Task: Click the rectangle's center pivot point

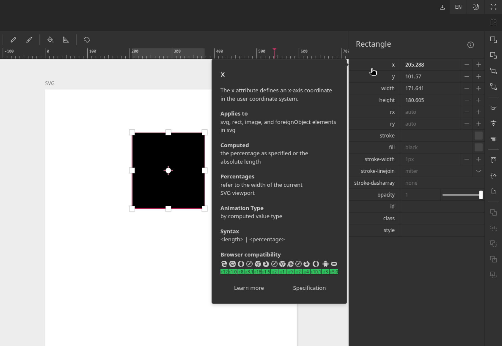Action: point(168,171)
